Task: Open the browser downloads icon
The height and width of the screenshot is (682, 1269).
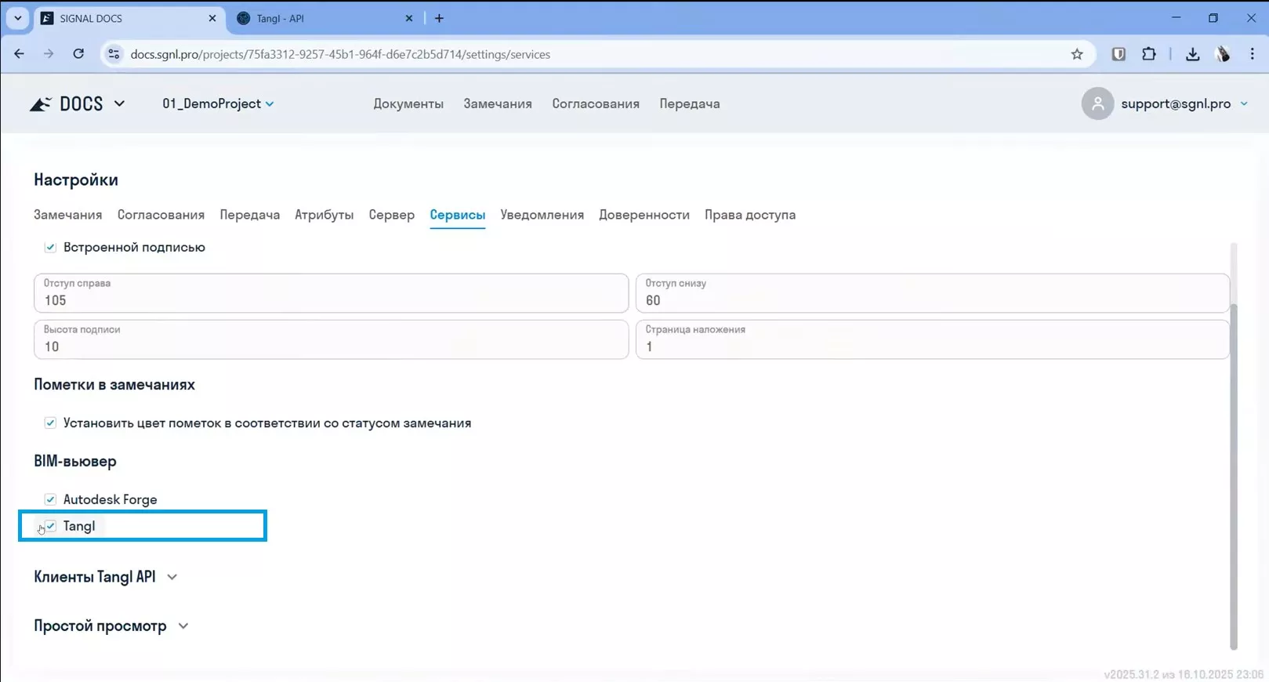Action: [1192, 54]
